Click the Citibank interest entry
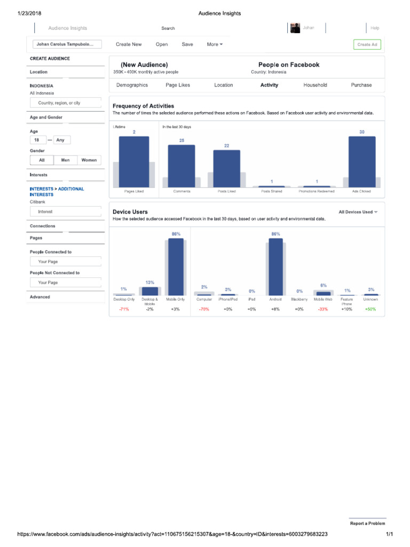The height and width of the screenshot is (547, 410). coord(37,202)
